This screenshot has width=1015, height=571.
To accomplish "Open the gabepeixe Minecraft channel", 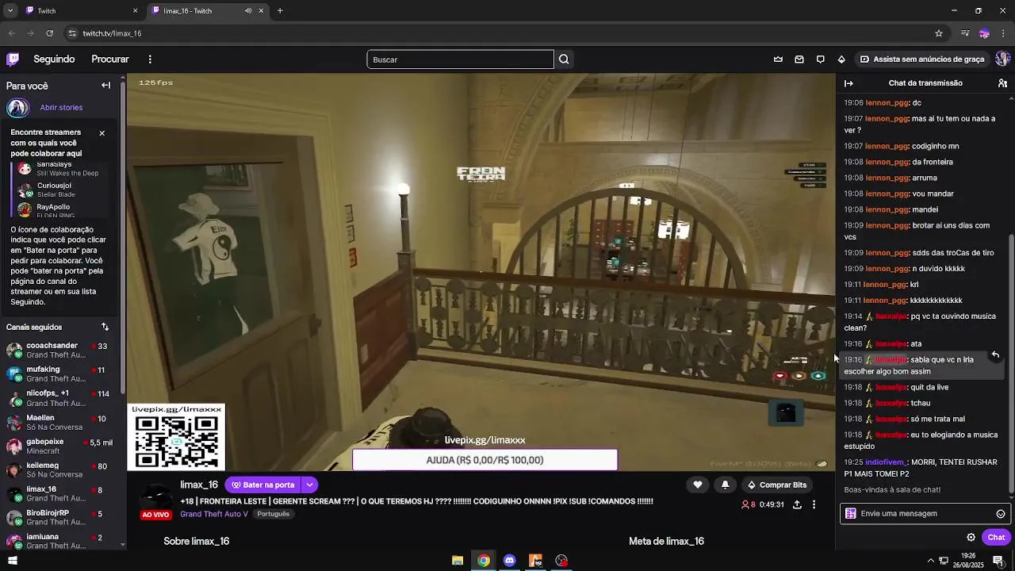I will tap(62, 446).
